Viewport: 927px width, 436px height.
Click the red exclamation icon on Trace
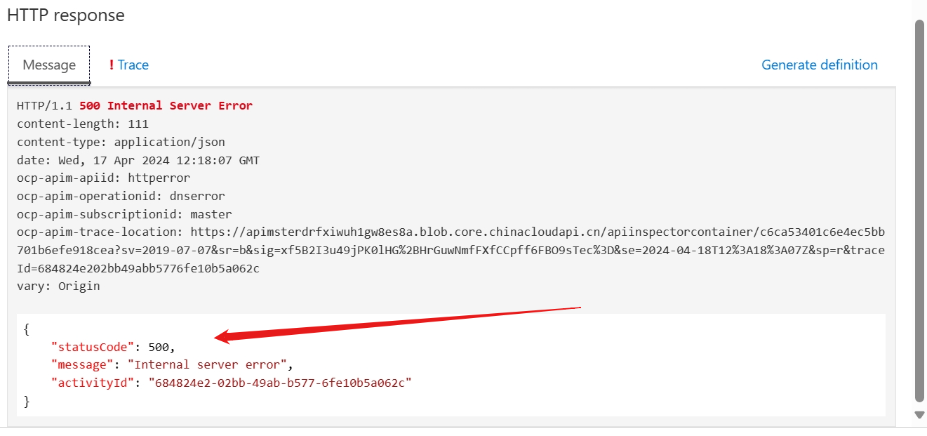112,65
